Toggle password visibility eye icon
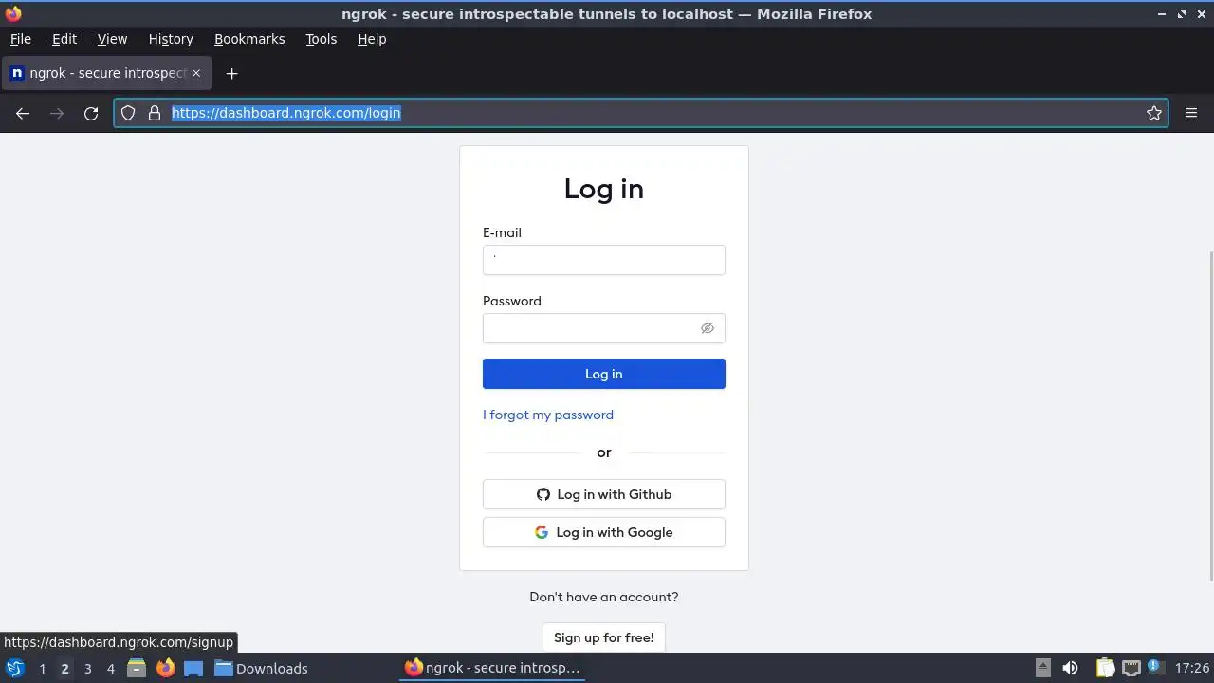Image resolution: width=1214 pixels, height=683 pixels. 708,328
